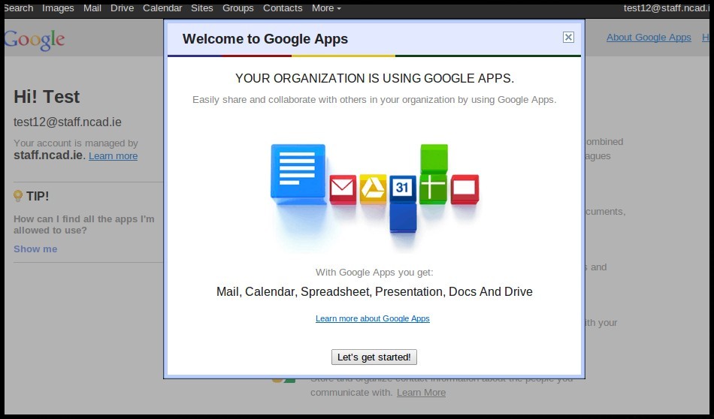
Task: Click the test12@staff.ncad.ie account in top bar
Action: [x=666, y=8]
